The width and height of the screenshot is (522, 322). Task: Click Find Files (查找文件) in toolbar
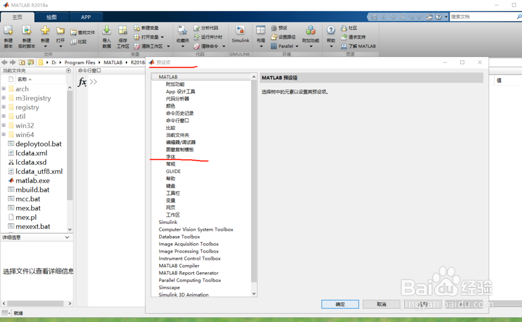[82, 33]
